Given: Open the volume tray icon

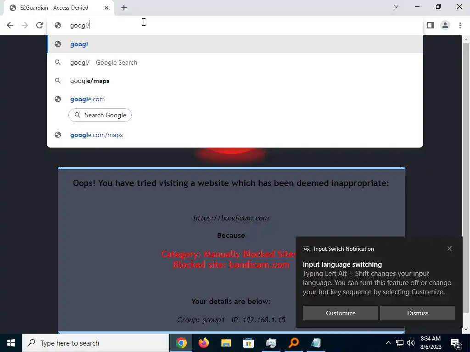Looking at the screenshot, I should 411,343.
